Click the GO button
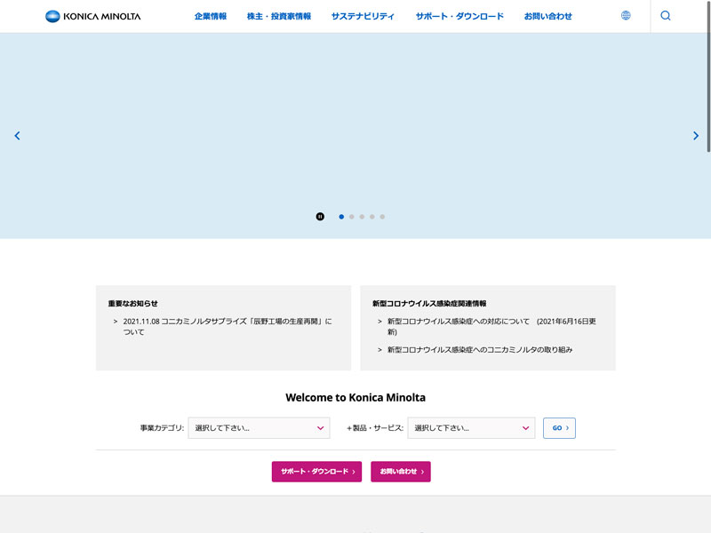711x533 pixels. click(x=559, y=428)
